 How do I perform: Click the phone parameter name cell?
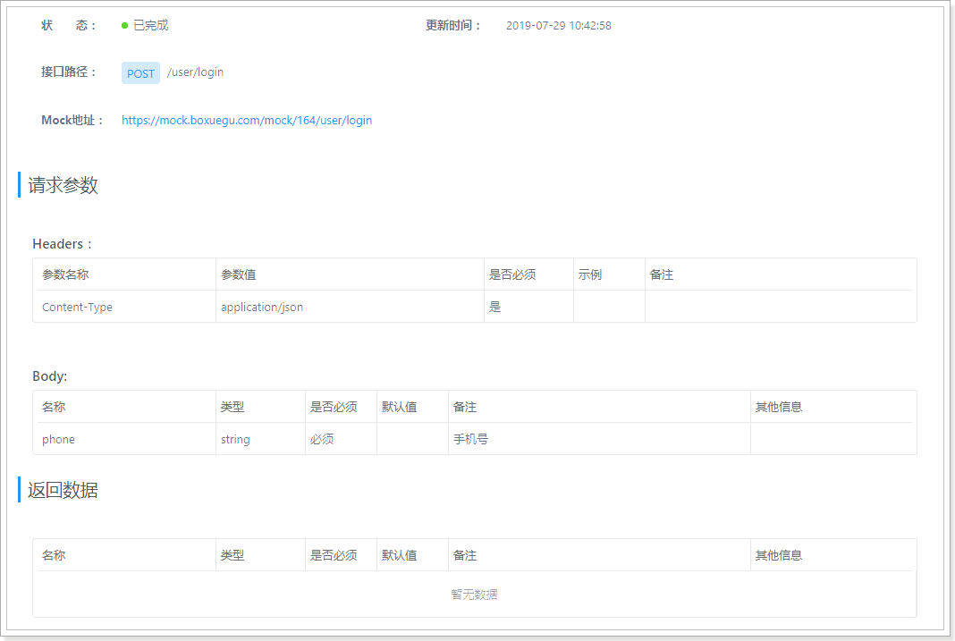pos(124,439)
